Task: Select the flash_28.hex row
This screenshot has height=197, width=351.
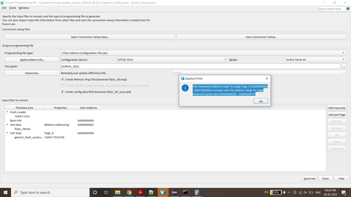Action: (22, 129)
